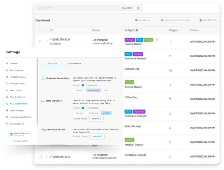Click the Want an iPad Pro banner

pyautogui.click(x=20, y=134)
